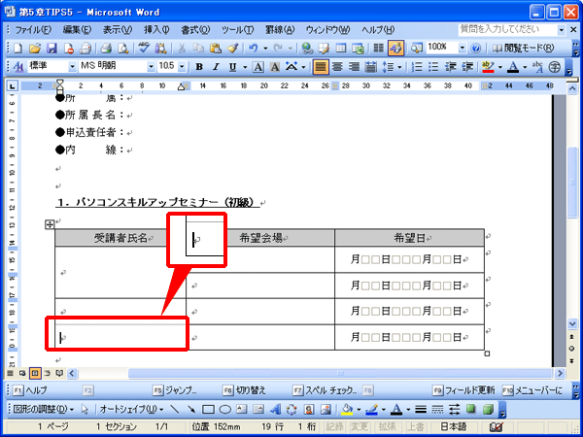Select the Line drawing tool

click(x=174, y=410)
